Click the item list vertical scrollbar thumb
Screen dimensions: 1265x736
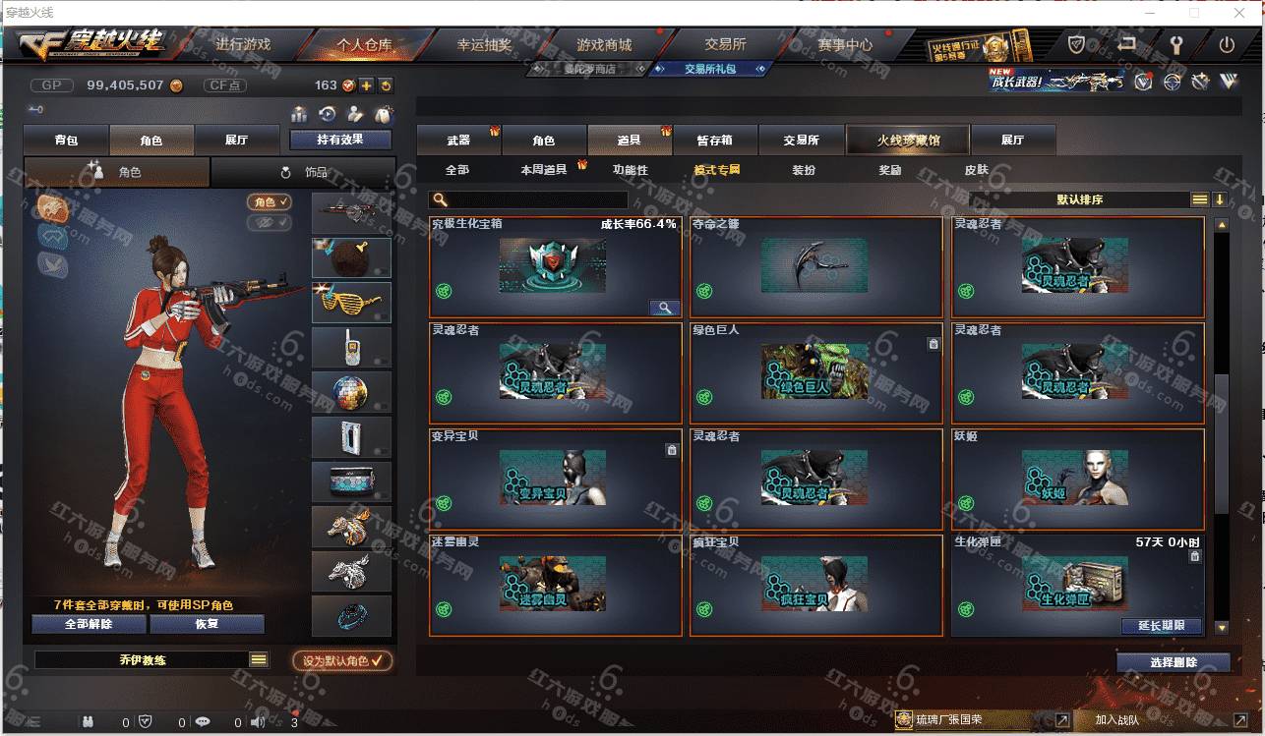(1222, 442)
